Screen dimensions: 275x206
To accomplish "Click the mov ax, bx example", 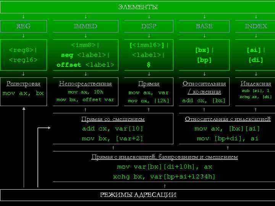I will click(23, 93).
